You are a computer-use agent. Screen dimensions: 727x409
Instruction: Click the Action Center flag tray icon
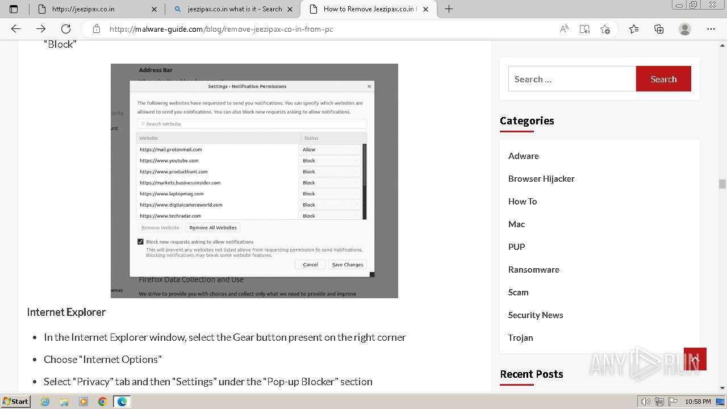coord(674,402)
